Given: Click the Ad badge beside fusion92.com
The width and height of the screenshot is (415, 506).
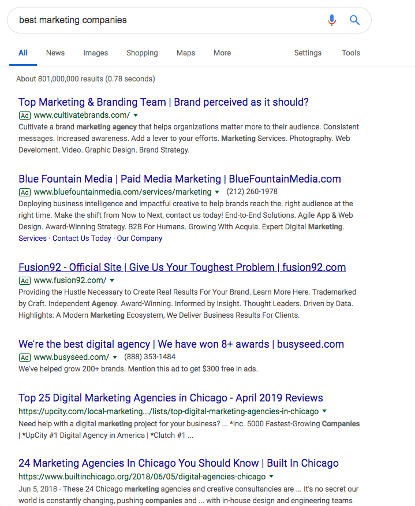Looking at the screenshot, I should coord(25,280).
